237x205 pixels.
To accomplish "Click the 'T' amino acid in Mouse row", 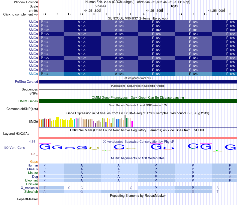I will coord(119,173).
